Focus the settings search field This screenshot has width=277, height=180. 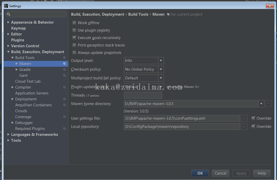[x=36, y=14]
